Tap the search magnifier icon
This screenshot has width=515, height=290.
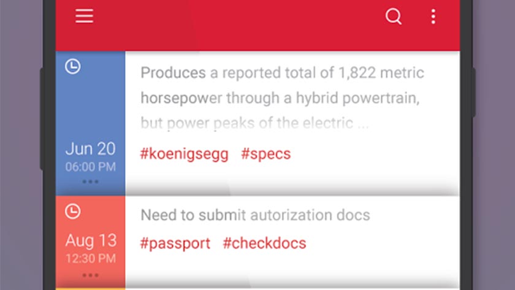coord(393,17)
